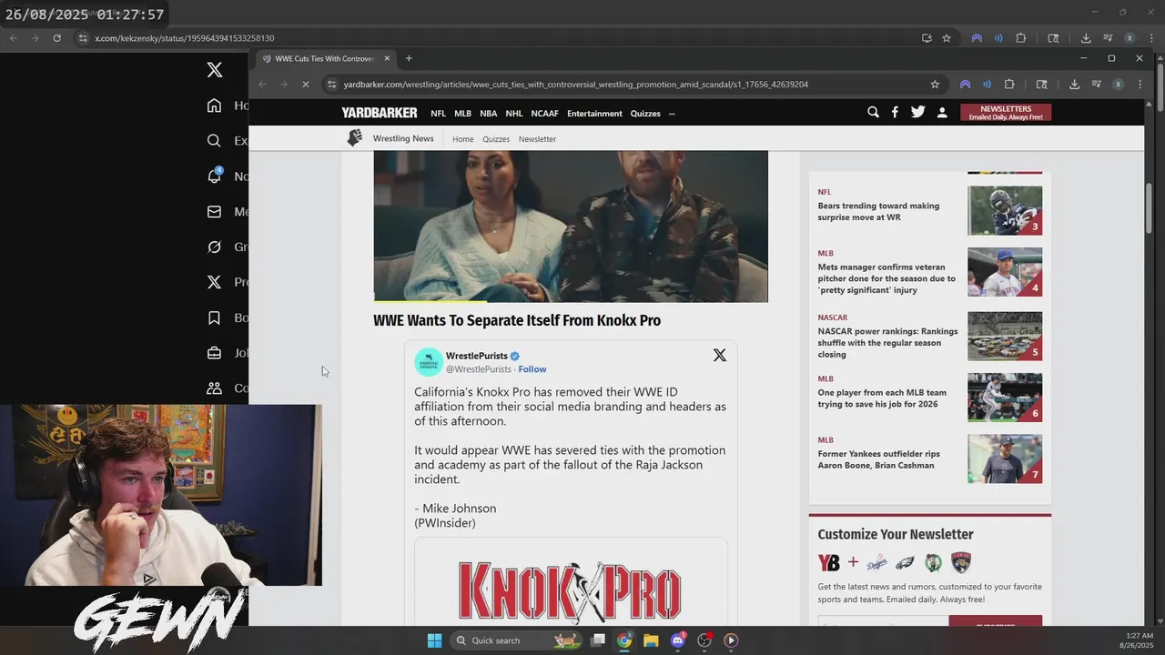Click the Yardbarker address bar URL

click(x=576, y=85)
